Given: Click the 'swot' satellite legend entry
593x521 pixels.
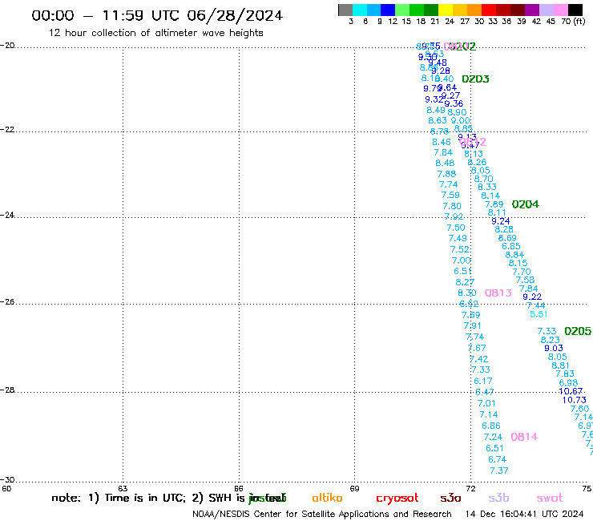Looking at the screenshot, I should [x=550, y=499].
